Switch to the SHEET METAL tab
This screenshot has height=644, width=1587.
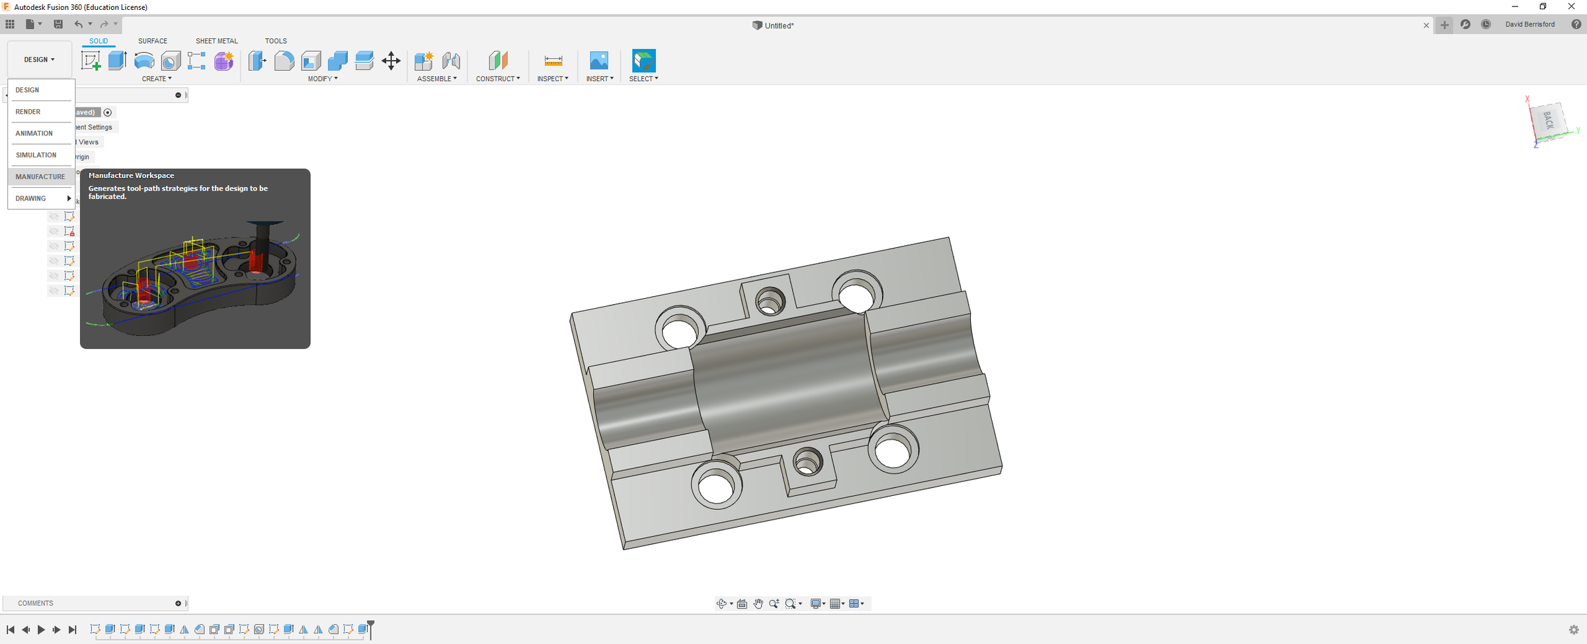(x=216, y=41)
